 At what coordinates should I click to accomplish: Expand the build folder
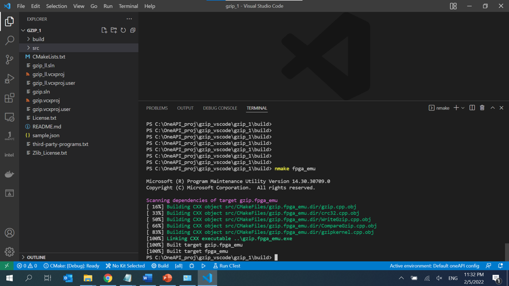click(38, 39)
